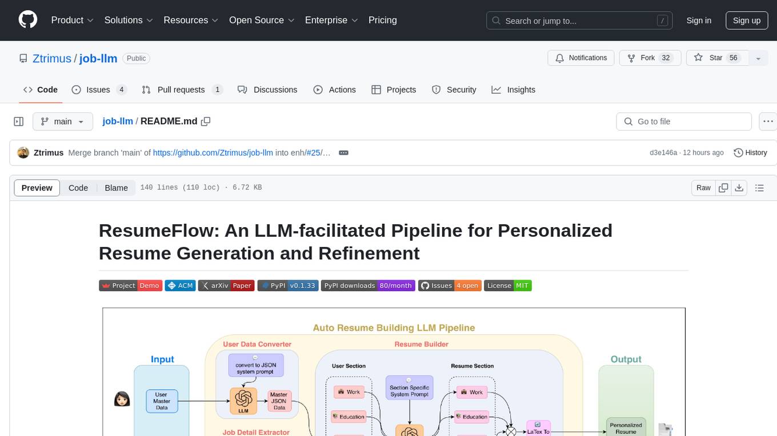Click the Sign up button
This screenshot has width=777, height=436.
tap(746, 20)
